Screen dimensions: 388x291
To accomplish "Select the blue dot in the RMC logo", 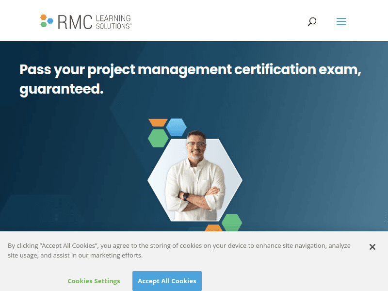I will 49,20.
